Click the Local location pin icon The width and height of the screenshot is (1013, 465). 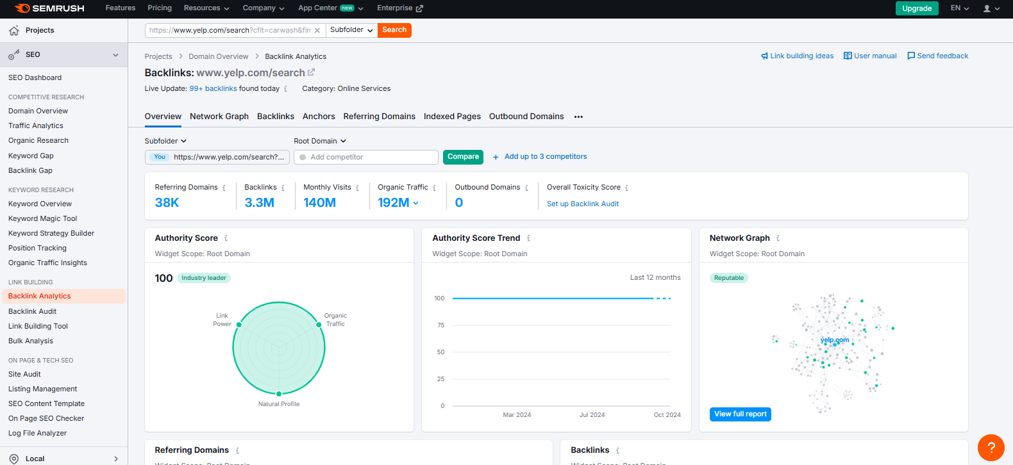14,459
